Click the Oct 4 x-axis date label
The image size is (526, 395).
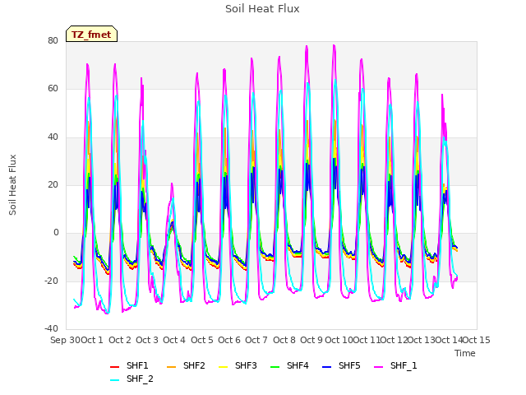[174, 340]
